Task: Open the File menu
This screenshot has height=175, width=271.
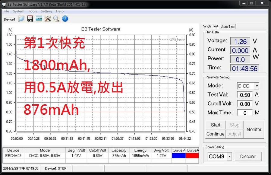Action: [6, 11]
